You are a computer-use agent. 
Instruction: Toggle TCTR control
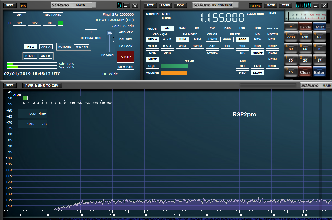286,5
